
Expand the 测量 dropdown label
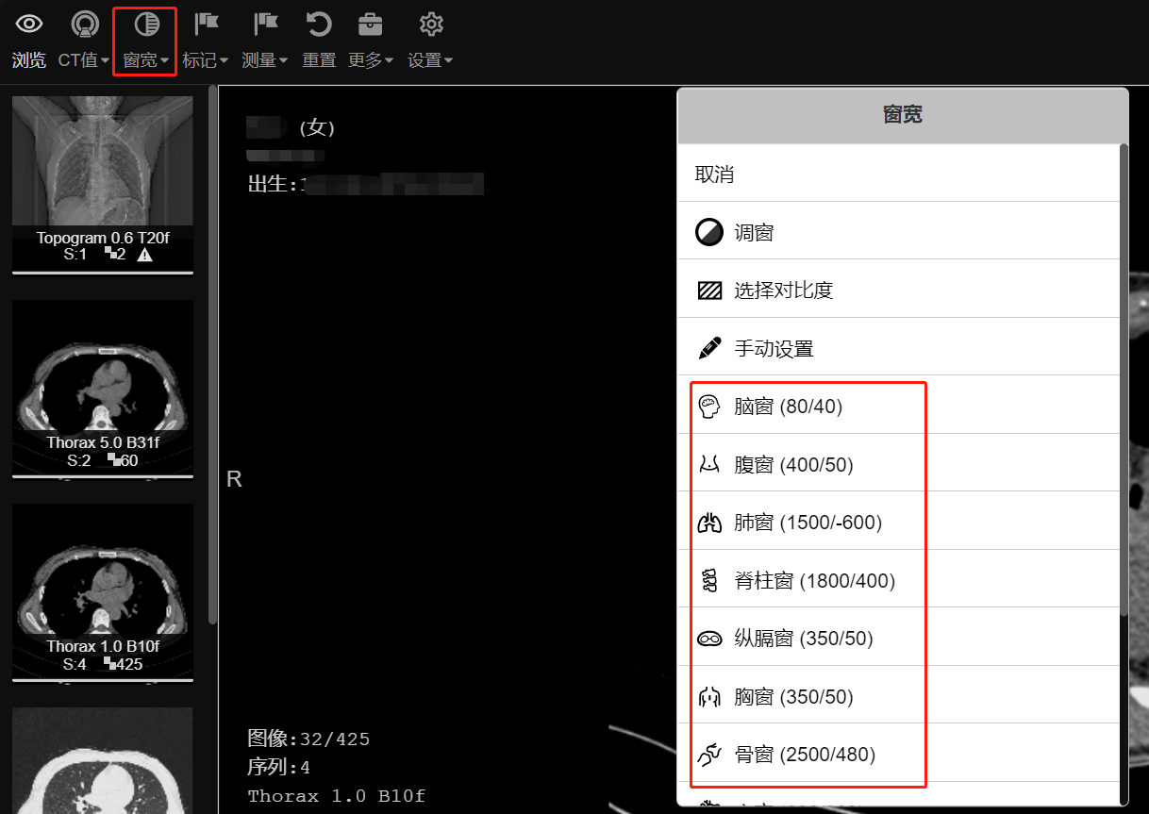(265, 60)
